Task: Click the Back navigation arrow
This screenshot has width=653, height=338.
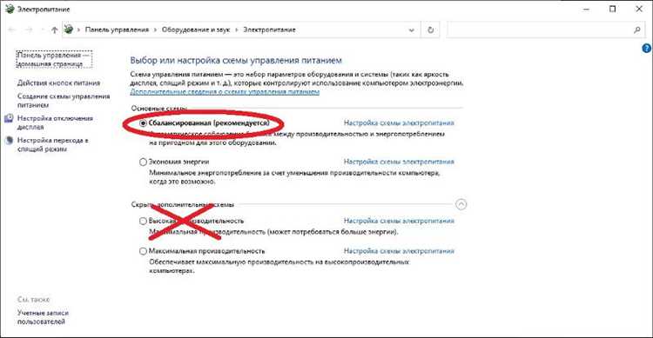Action: tap(11, 30)
